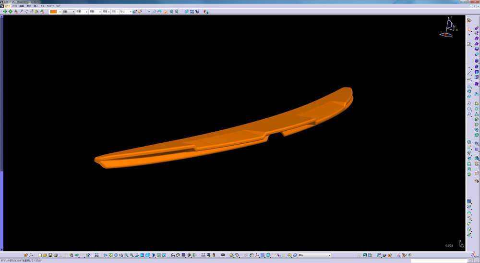Select the plane tool in right toolbar
This screenshot has height=263, width=480.
point(469,78)
